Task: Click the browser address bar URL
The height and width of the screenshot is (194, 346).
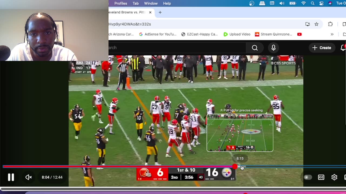Action: (130, 24)
